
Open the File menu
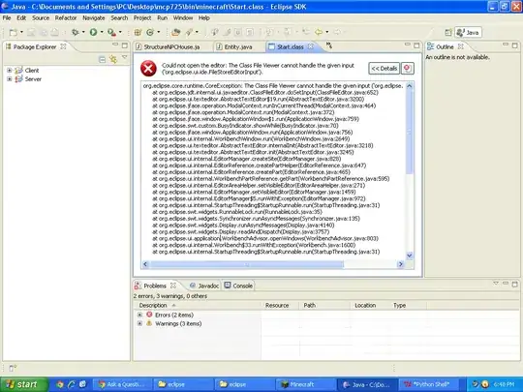pos(7,18)
